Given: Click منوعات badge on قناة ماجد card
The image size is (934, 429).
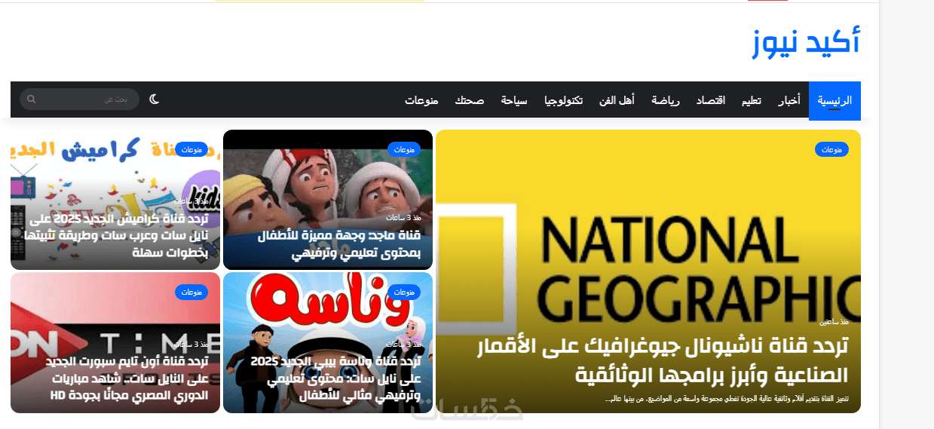Looking at the screenshot, I should pos(404,149).
